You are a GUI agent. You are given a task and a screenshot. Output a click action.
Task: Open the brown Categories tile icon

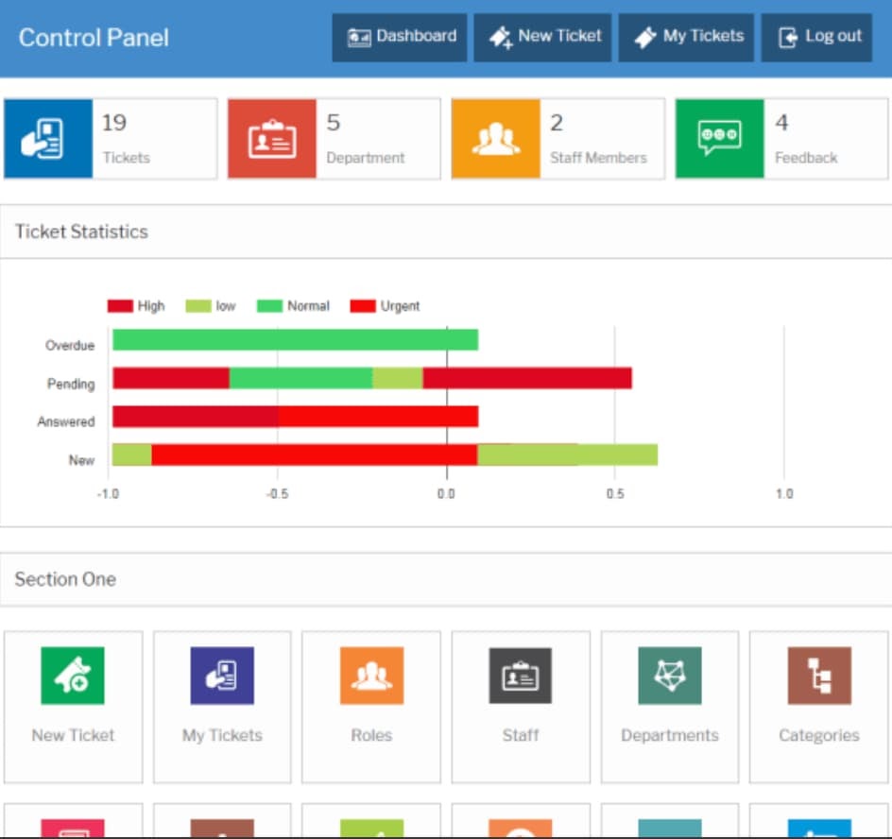(x=818, y=676)
